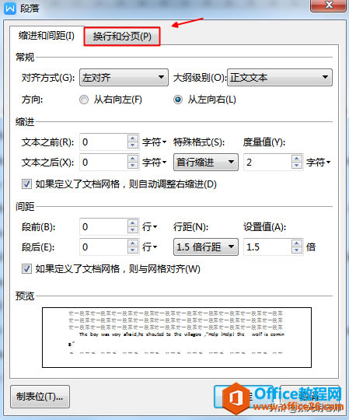The height and width of the screenshot is (420, 349).
Task: Open the 字符 unit dropdown beside 文本之后
Action: point(154,163)
